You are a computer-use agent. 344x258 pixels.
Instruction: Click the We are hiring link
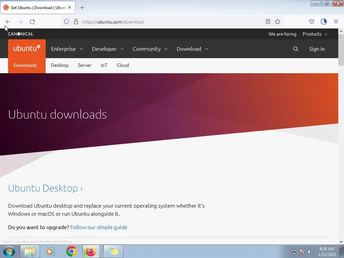282,34
